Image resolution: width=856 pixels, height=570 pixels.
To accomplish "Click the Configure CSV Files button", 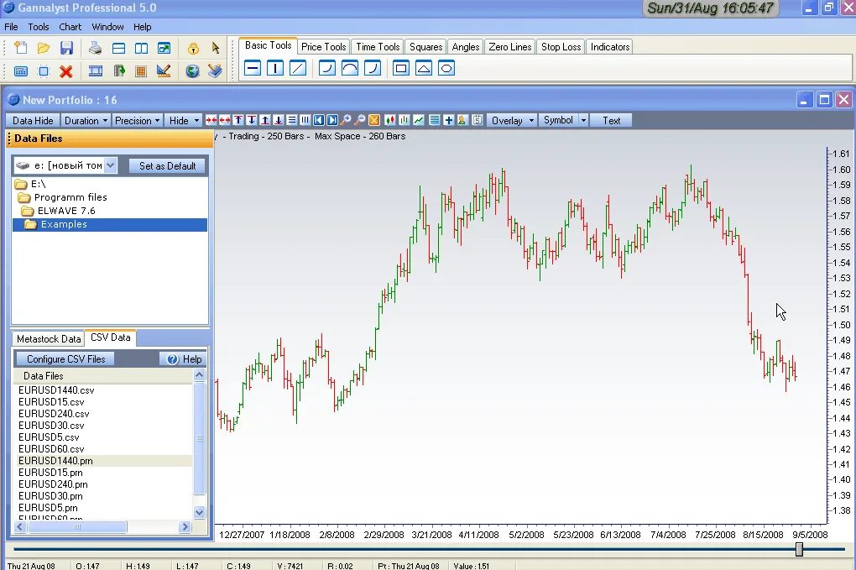I will [65, 359].
